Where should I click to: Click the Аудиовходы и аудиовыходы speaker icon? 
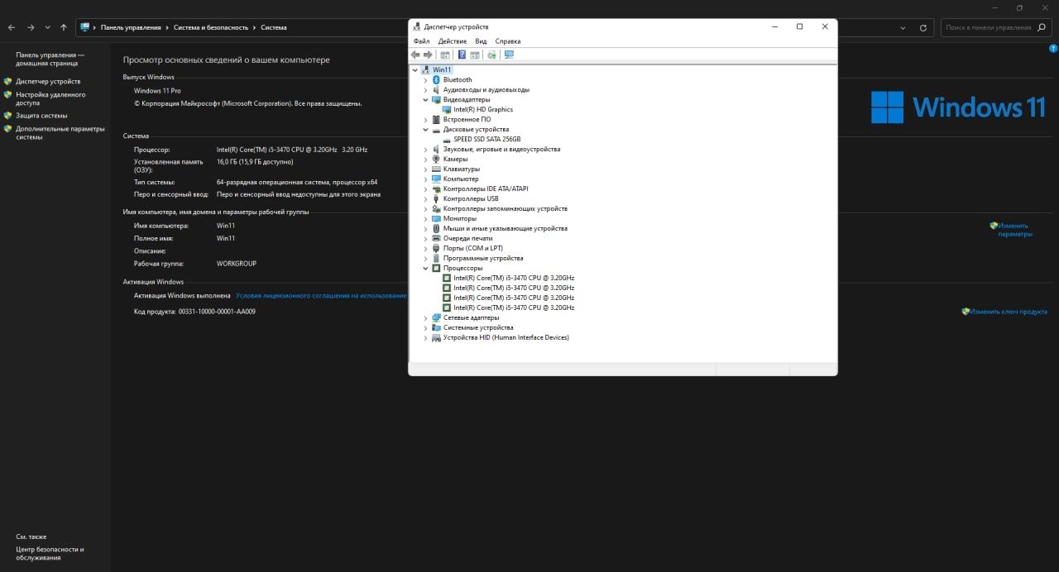point(436,89)
